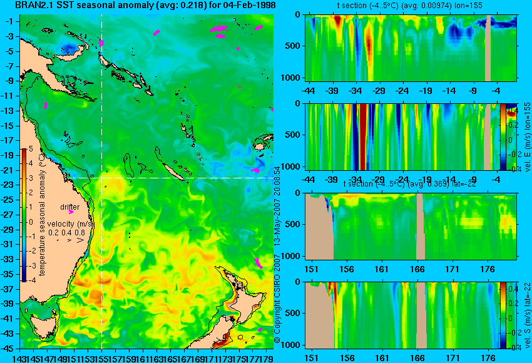
Task: Click the 't section lon=155' plot title
Action: [409, 6]
